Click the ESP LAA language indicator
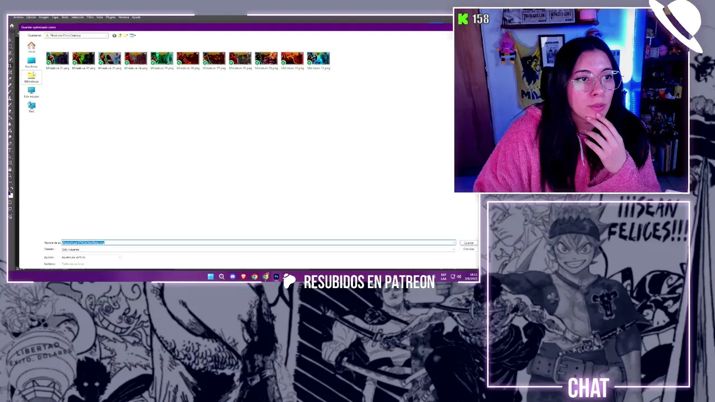 (x=444, y=276)
